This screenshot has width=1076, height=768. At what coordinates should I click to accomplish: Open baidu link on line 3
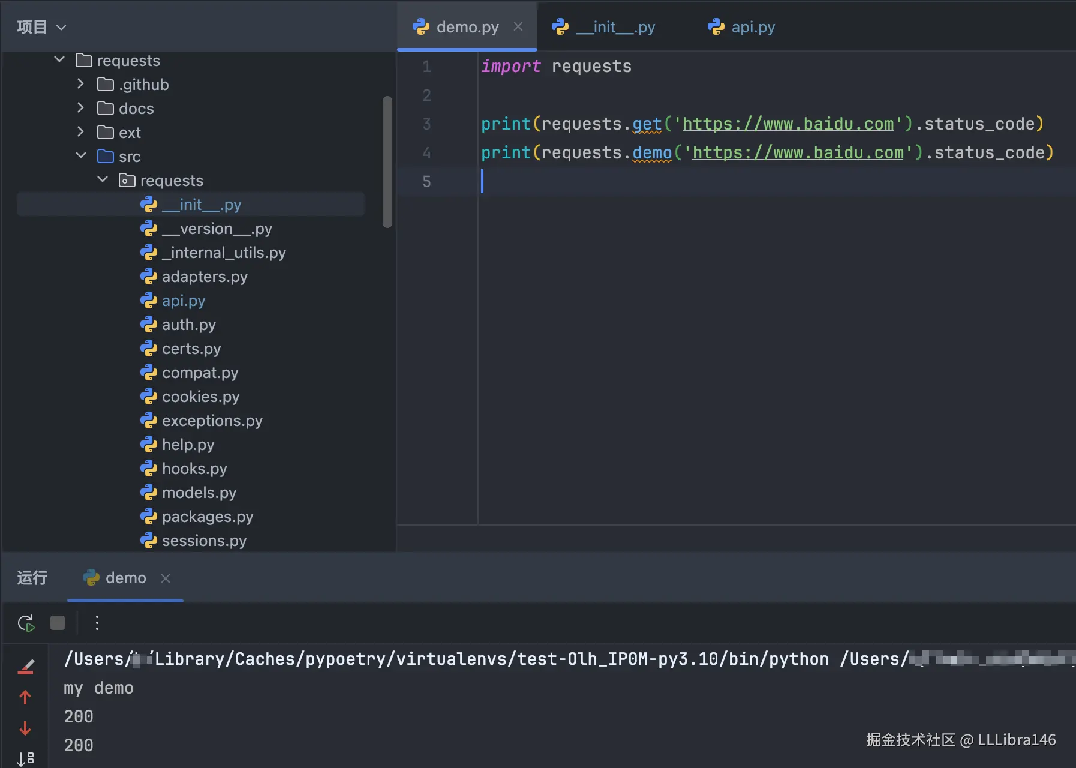(788, 124)
